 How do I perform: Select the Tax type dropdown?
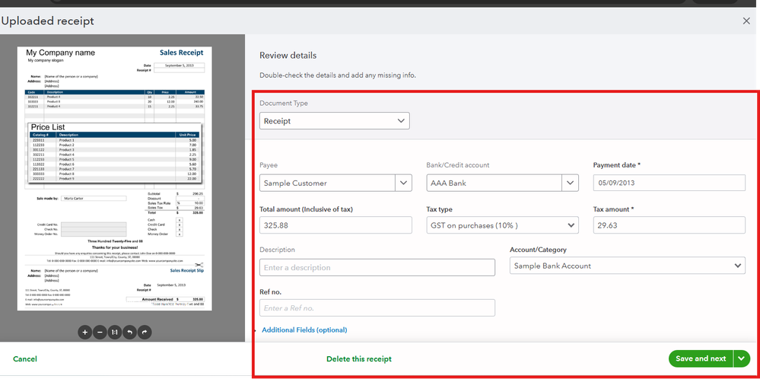pyautogui.click(x=502, y=225)
